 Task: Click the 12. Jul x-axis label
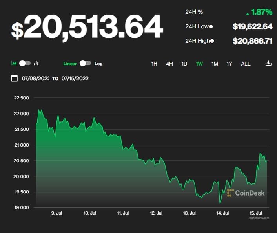coord(156,213)
